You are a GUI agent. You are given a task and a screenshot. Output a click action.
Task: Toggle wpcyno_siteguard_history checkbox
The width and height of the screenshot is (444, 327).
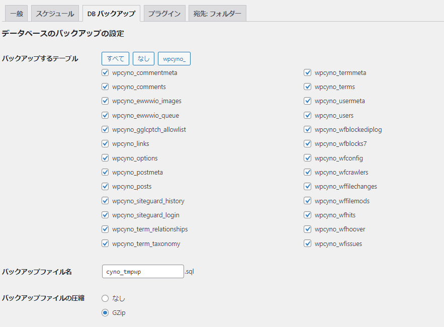[x=105, y=201]
